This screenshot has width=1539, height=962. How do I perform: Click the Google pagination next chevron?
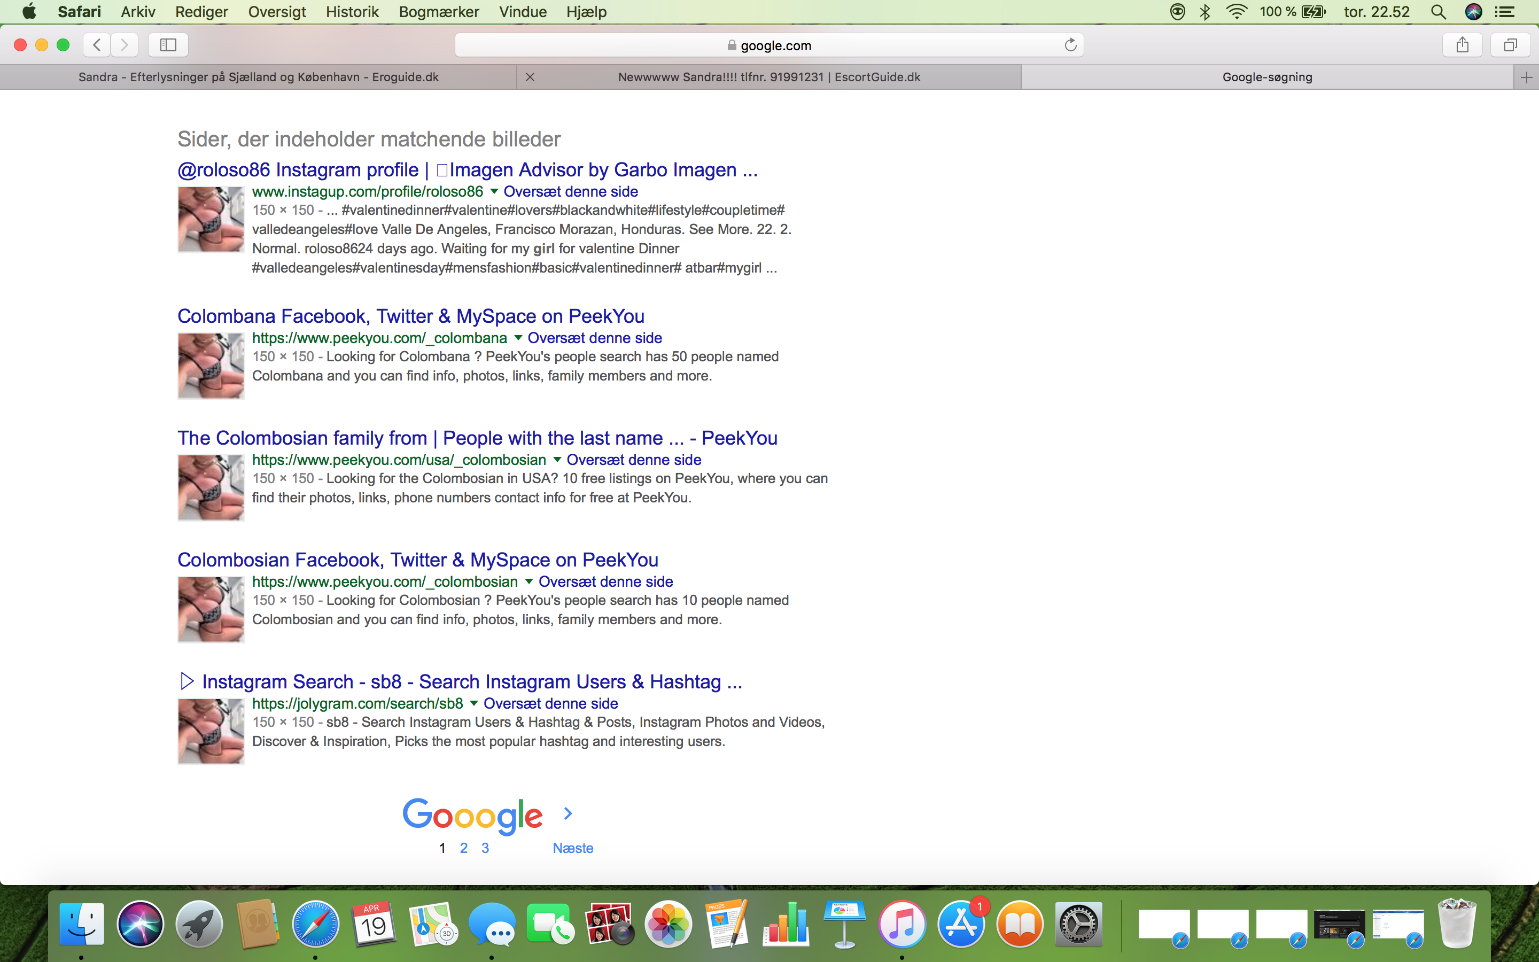568,813
